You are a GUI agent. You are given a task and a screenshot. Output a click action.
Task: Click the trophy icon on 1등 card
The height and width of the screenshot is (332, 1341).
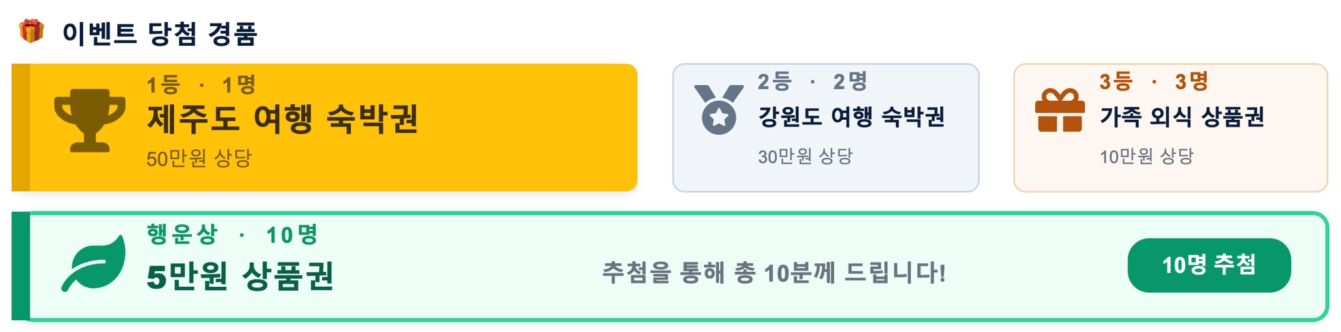click(x=90, y=120)
